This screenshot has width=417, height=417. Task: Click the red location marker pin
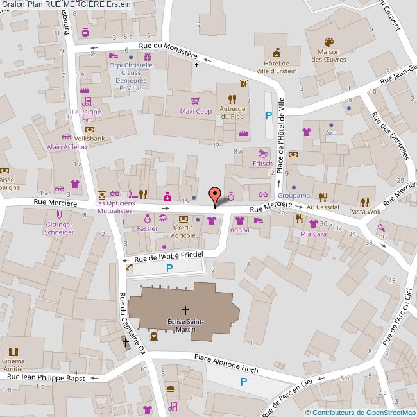pos(215,195)
